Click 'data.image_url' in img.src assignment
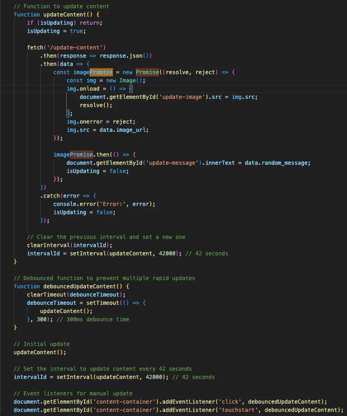The width and height of the screenshot is (347, 416). click(122, 130)
